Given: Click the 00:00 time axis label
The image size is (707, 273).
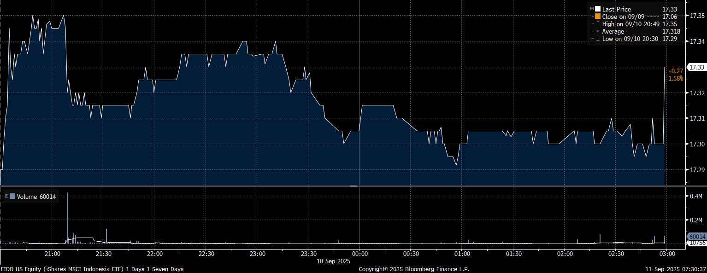Looking at the screenshot, I should click(x=359, y=254).
